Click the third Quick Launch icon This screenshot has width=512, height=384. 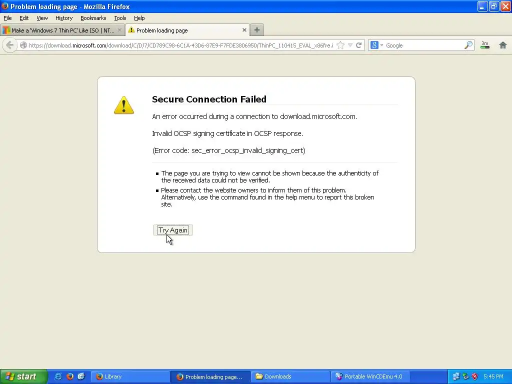point(81,376)
